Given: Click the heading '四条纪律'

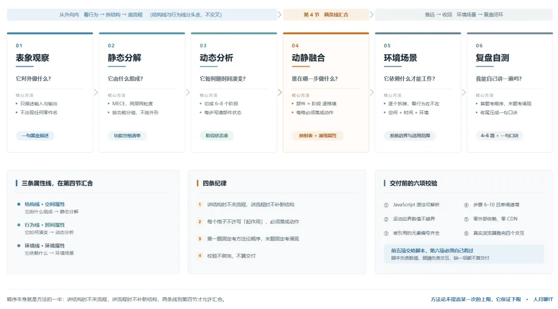Looking at the screenshot, I should (214, 183).
